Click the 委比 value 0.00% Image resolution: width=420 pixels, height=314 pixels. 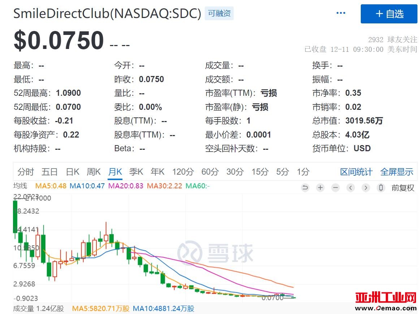[150, 107]
